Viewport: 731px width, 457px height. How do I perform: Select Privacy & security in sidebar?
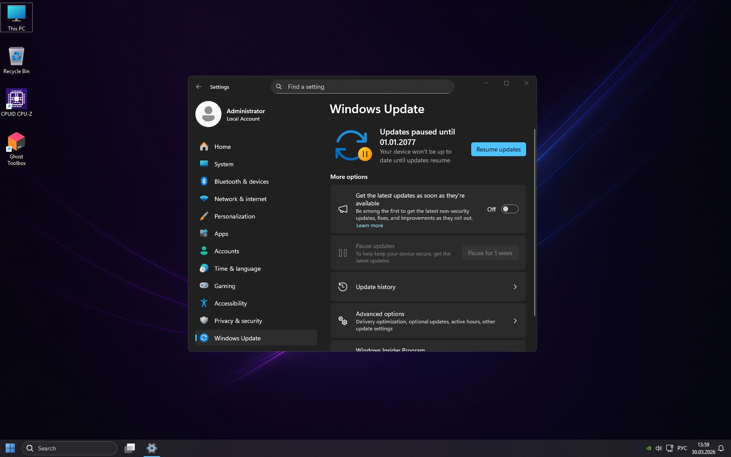pyautogui.click(x=238, y=321)
